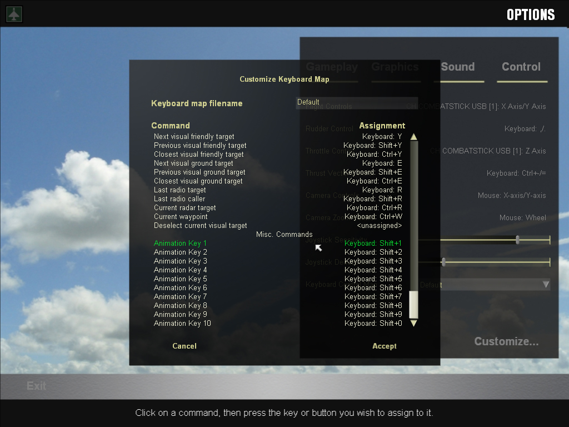This screenshot has height=427, width=569.
Task: Click the Joystick Sensitivity slider handle
Action: (x=517, y=240)
